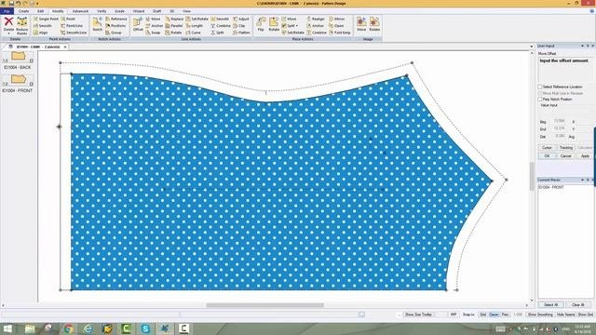Select the Open piece tool
This screenshot has height=335, width=596.
336,25
